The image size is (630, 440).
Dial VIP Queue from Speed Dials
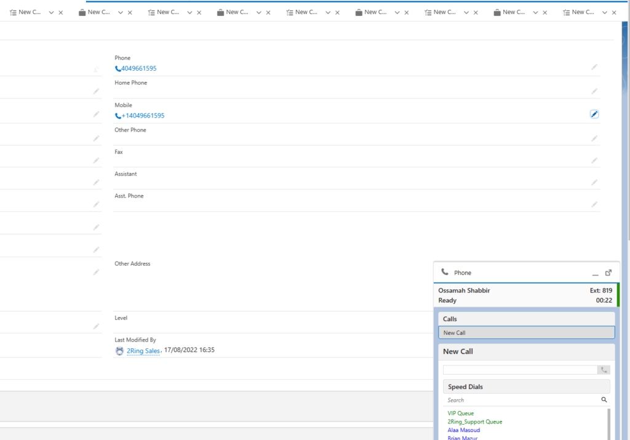click(460, 413)
